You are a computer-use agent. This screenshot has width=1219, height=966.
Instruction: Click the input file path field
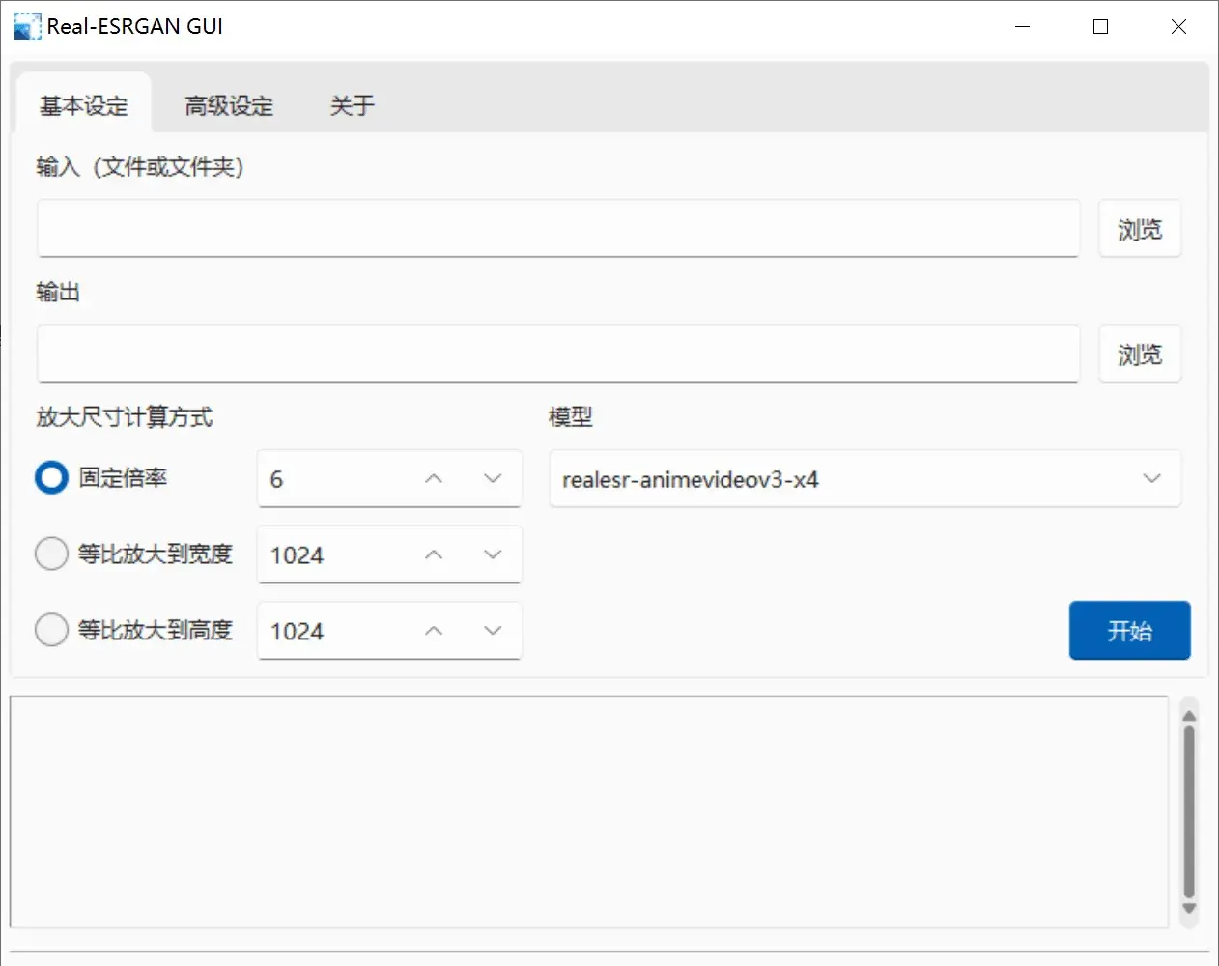coord(557,228)
